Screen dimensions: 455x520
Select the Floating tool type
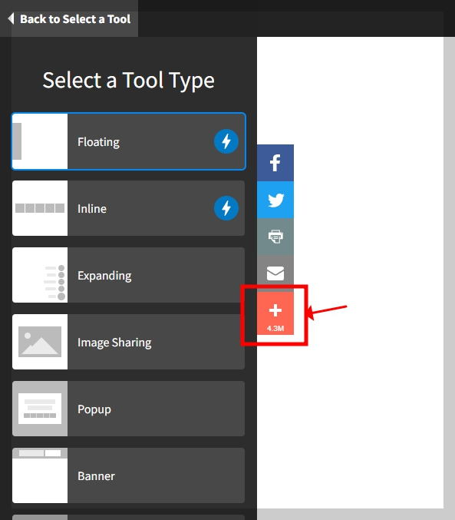[x=129, y=141]
